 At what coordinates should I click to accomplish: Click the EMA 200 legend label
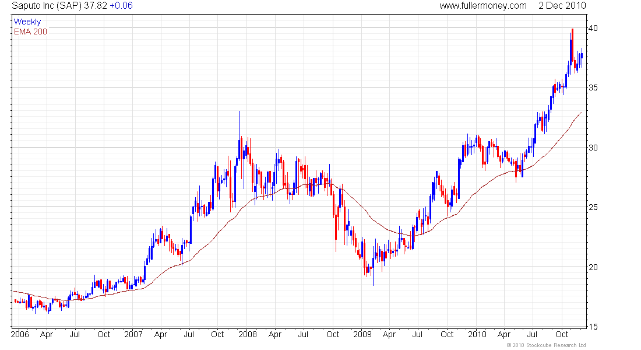(30, 32)
